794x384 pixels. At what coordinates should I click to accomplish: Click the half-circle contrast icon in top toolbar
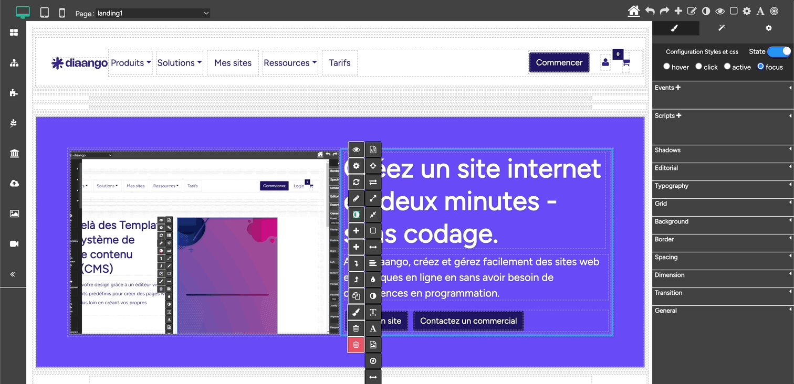coord(706,11)
